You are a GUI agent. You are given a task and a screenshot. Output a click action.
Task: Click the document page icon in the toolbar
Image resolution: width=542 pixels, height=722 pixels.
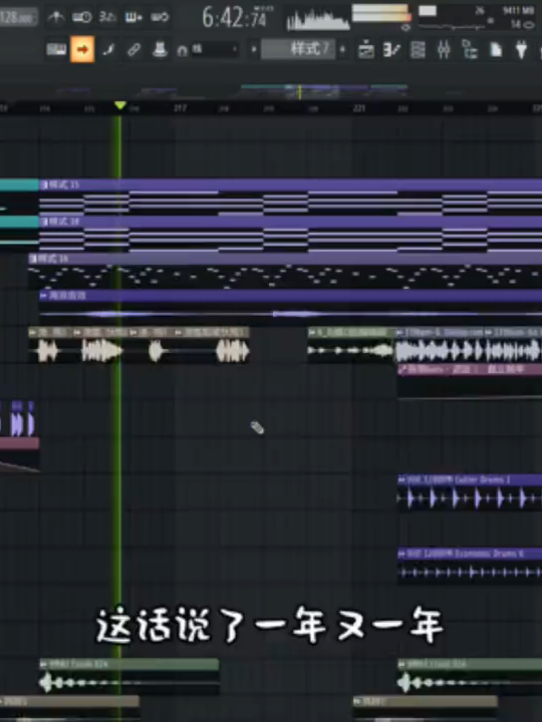(496, 50)
